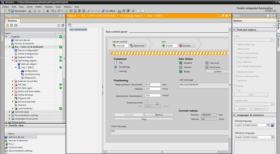
Task: Click the tree Forward arrow icon
Action: pyautogui.click(x=16, y=25)
